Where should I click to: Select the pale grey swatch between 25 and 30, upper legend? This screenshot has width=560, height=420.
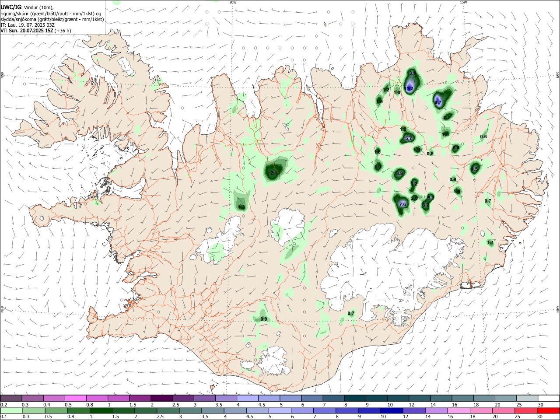[x=527, y=398]
